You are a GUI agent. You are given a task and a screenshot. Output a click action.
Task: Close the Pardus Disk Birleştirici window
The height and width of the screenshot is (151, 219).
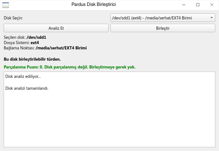pos(212,5)
